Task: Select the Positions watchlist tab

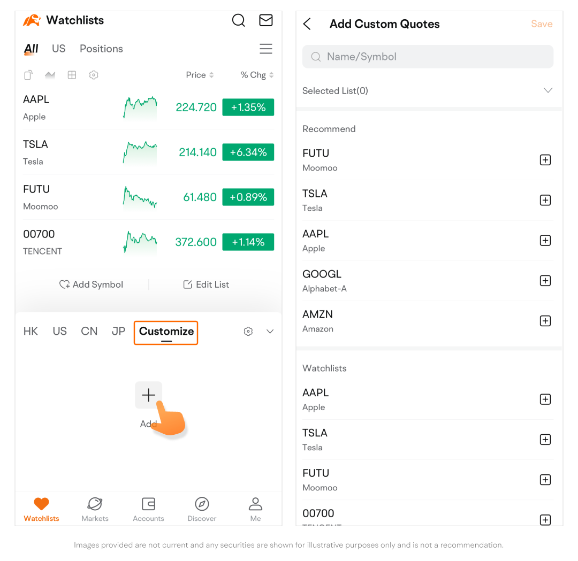Action: [101, 49]
